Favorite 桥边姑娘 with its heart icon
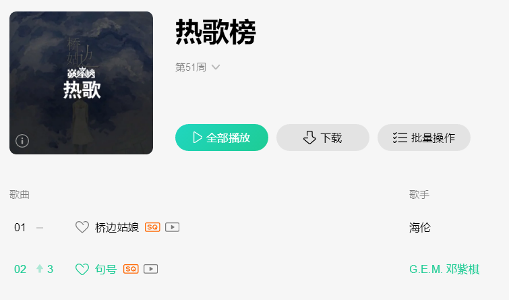Image resolution: width=509 pixels, height=300 pixels. pyautogui.click(x=82, y=227)
